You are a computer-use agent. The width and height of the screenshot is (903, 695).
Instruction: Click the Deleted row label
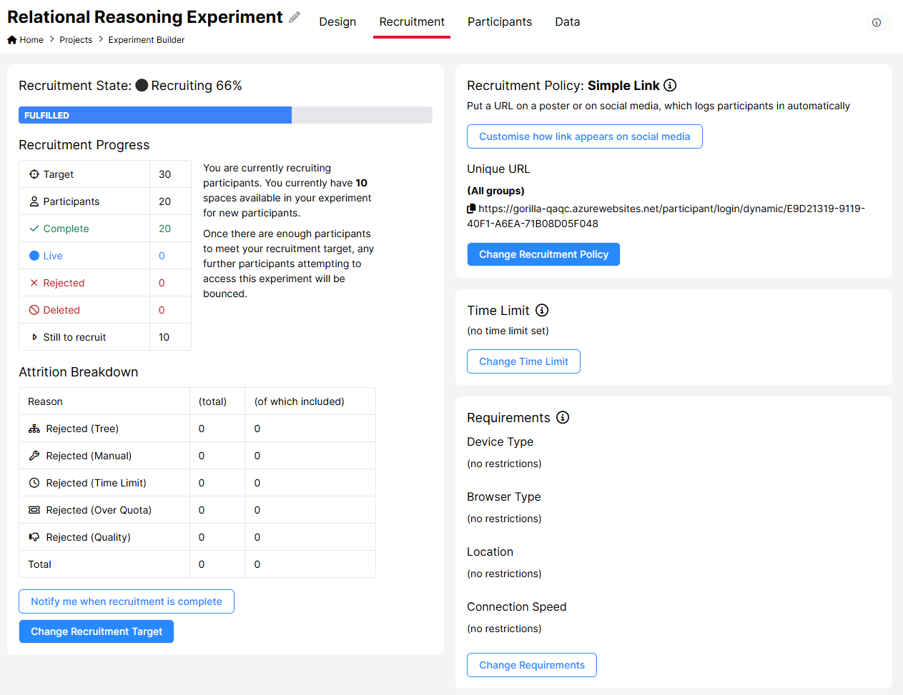coord(61,310)
